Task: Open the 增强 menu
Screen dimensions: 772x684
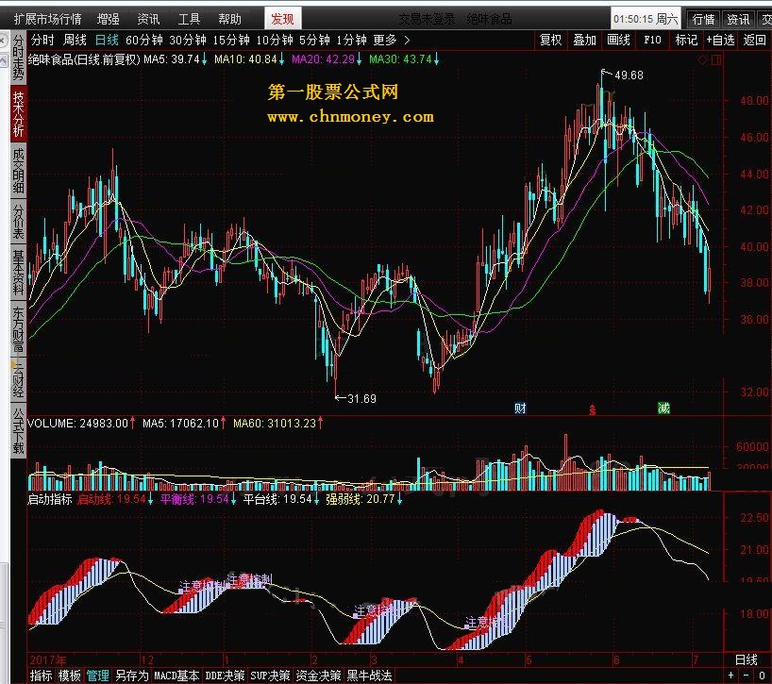Action: (109, 19)
